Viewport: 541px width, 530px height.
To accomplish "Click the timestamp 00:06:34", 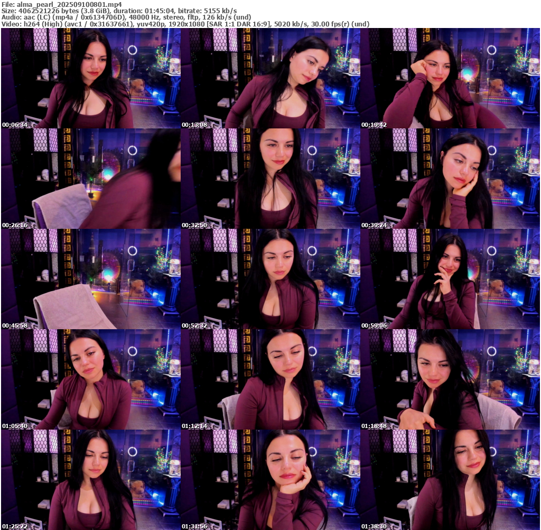I will pos(15,125).
